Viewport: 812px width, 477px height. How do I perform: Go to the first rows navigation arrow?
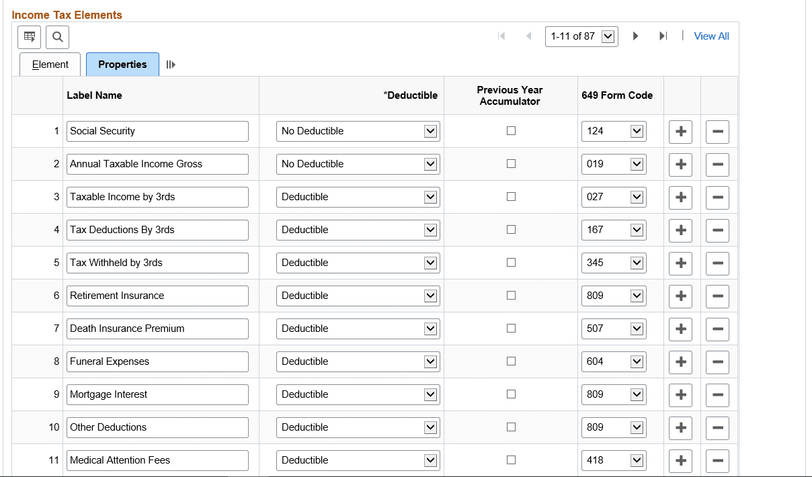501,36
